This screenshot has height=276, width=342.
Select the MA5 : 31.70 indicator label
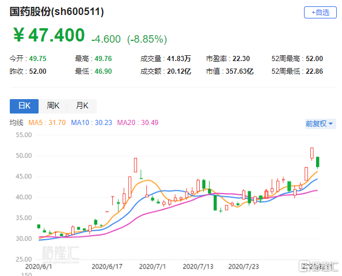47,123
